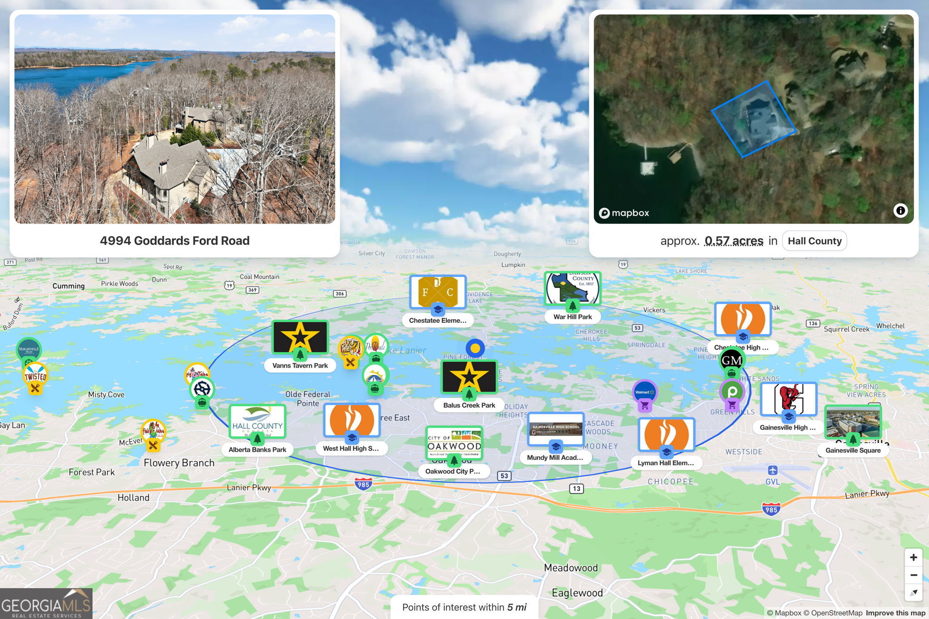Viewport: 929px width, 619px height.
Task: Click the Walmart shopping marker
Action: point(645,392)
